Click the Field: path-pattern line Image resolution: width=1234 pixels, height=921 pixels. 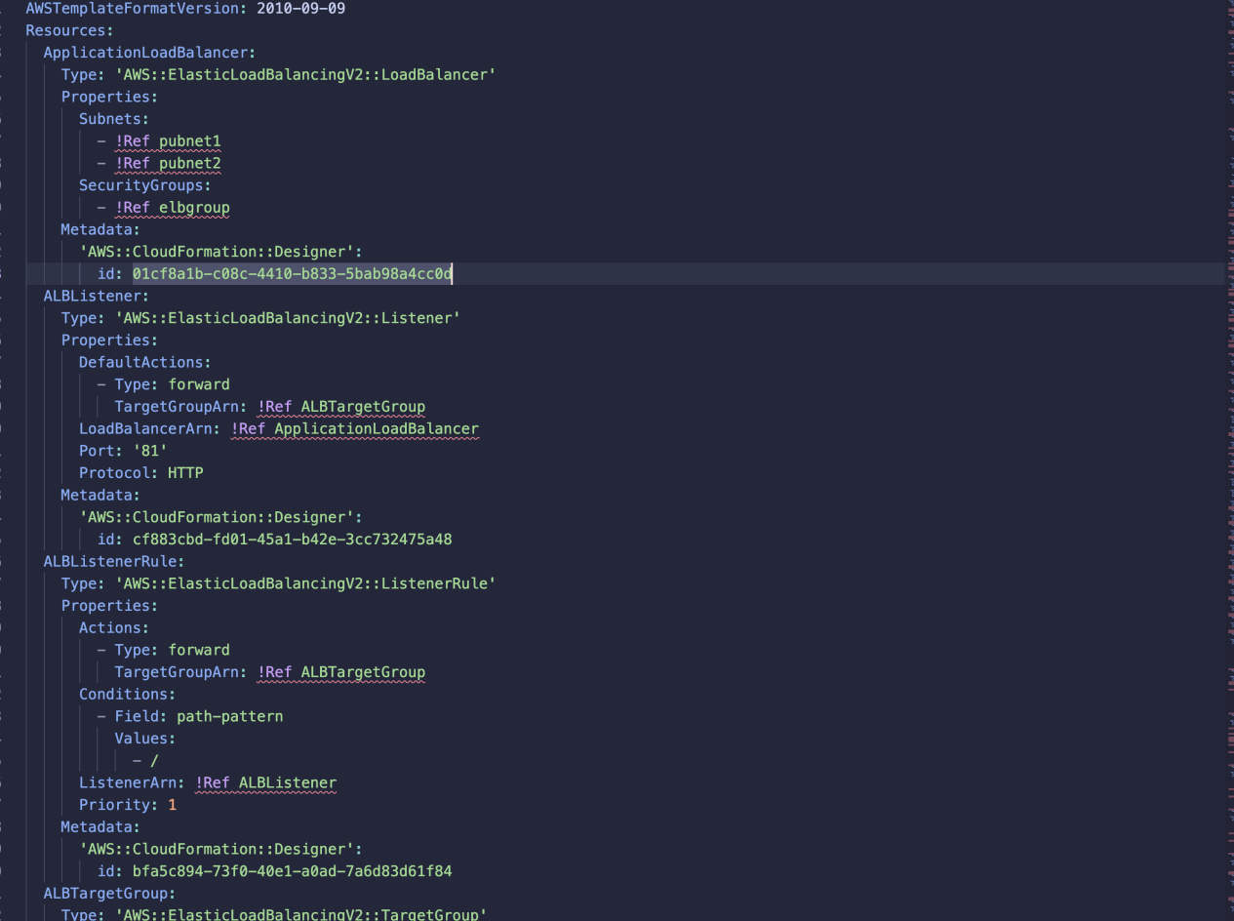[199, 716]
